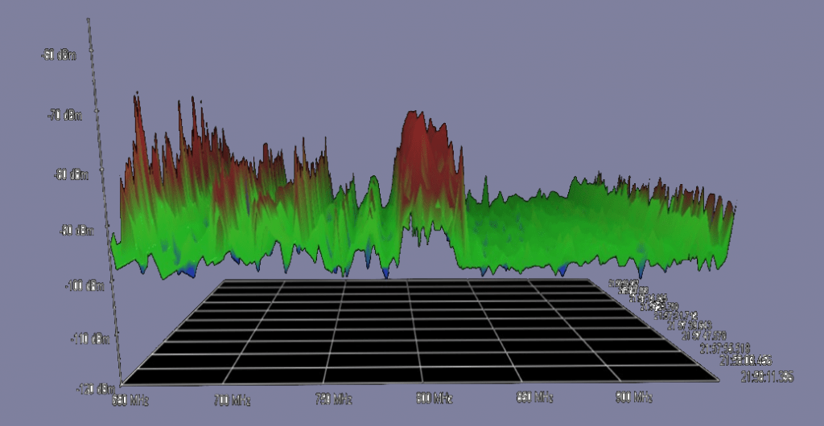Select the 700 MHz frequency label
The width and height of the screenshot is (824, 426).
[x=232, y=399]
